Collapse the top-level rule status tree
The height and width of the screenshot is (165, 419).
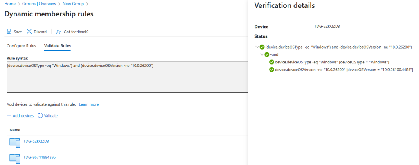pyautogui.click(x=257, y=47)
